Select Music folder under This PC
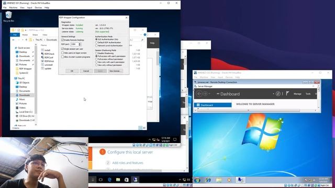 click(22, 99)
